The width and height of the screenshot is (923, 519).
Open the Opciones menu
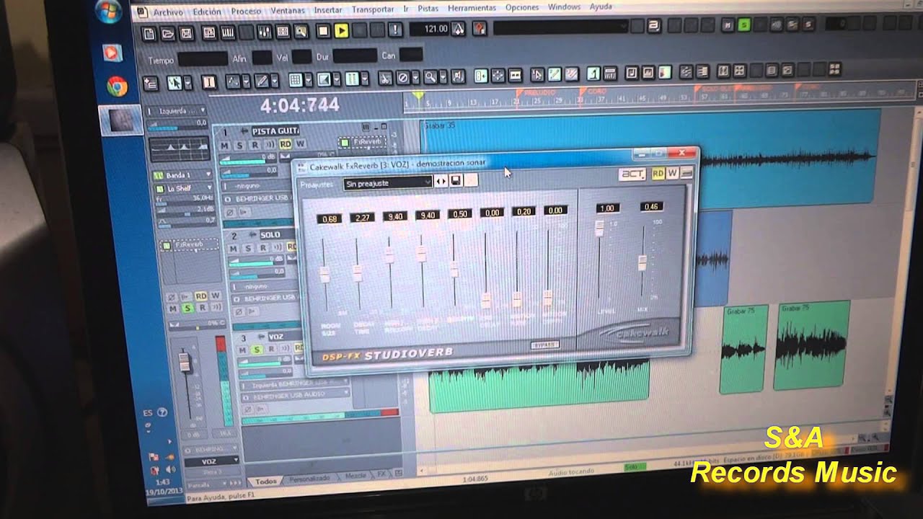pos(522,7)
